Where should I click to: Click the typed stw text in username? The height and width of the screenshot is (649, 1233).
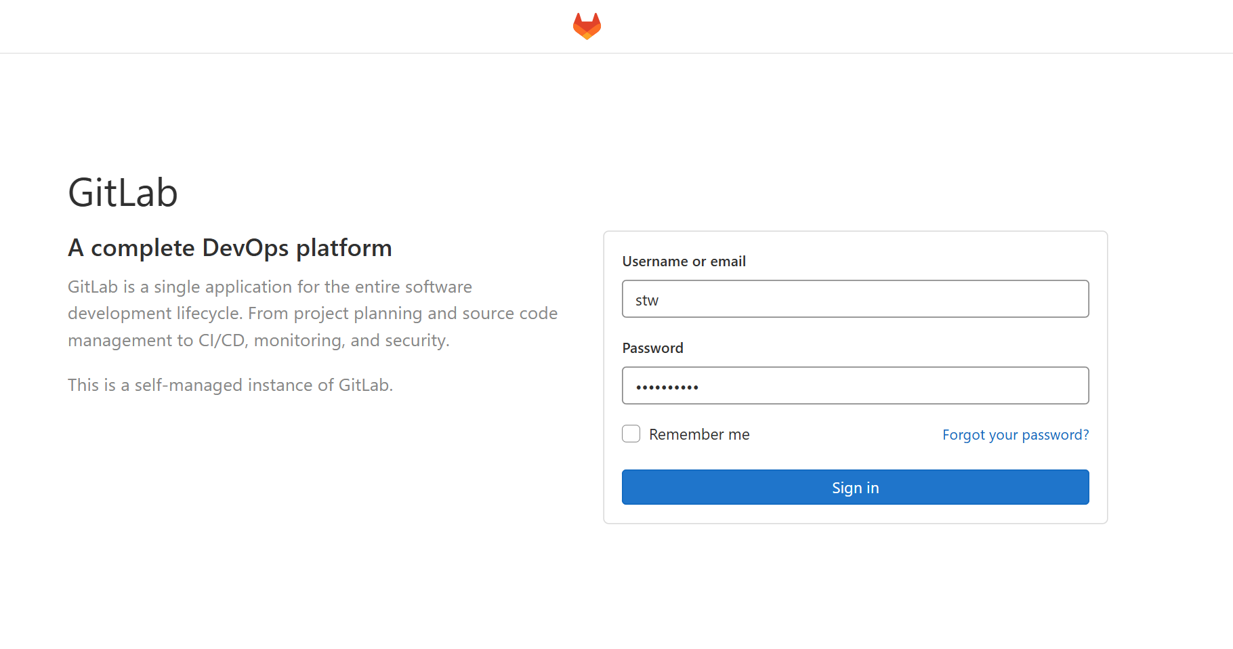point(646,300)
